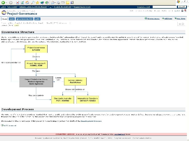Screen dimensions: 189x141
Task: Open the Back button history dropdown arrow
Action: [7, 3]
